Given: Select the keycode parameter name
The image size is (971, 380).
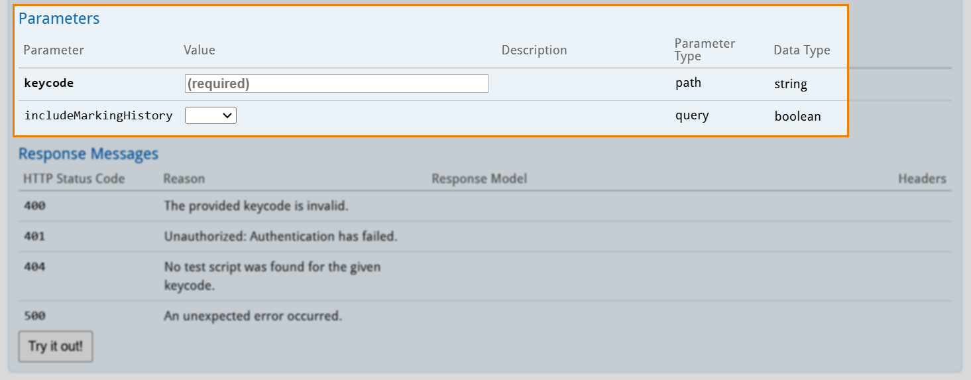Looking at the screenshot, I should point(48,84).
